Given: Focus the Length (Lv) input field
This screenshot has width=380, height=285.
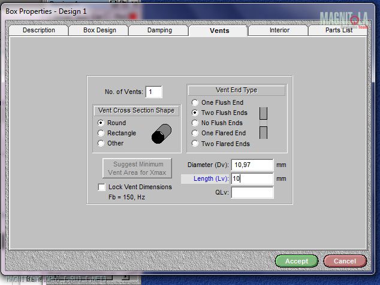Looking at the screenshot, I should (252, 178).
